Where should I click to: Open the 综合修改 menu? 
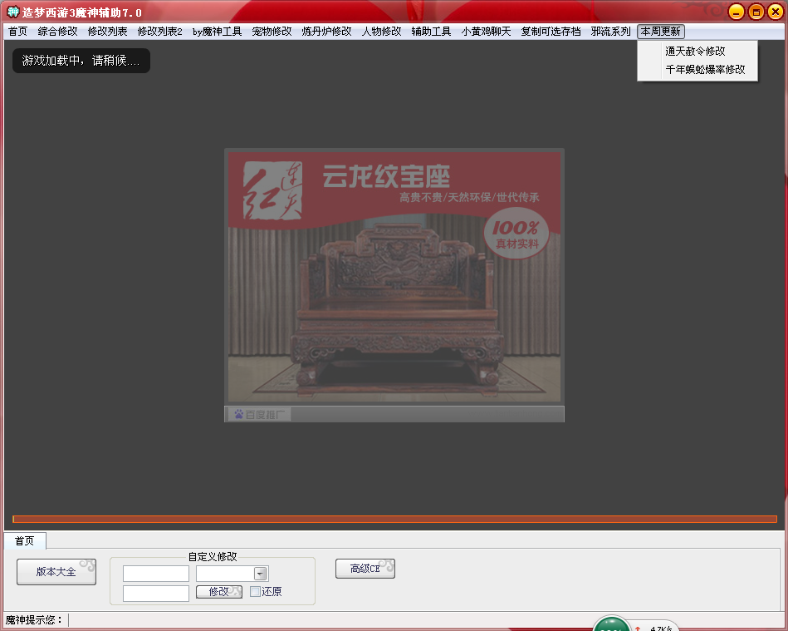(x=57, y=32)
